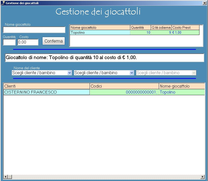Click the Codici column header

[x=124, y=86]
